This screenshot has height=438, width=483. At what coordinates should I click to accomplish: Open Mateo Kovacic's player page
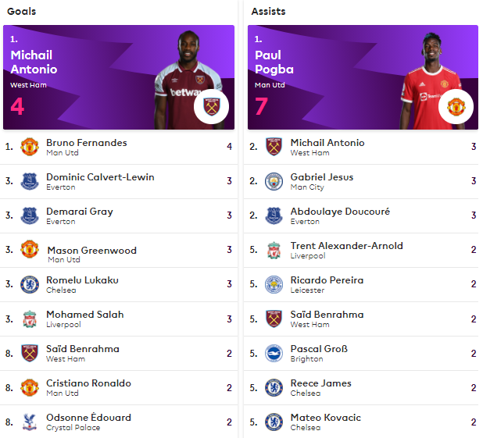[x=326, y=418]
